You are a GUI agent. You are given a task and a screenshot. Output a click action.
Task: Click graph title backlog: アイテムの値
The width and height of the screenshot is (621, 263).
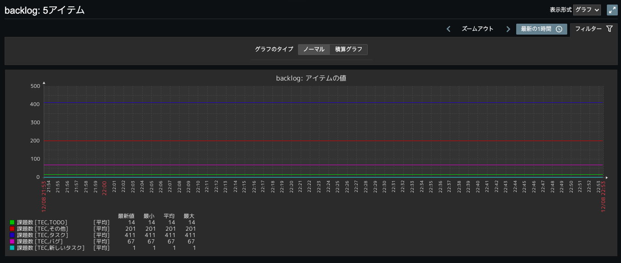[x=311, y=78]
